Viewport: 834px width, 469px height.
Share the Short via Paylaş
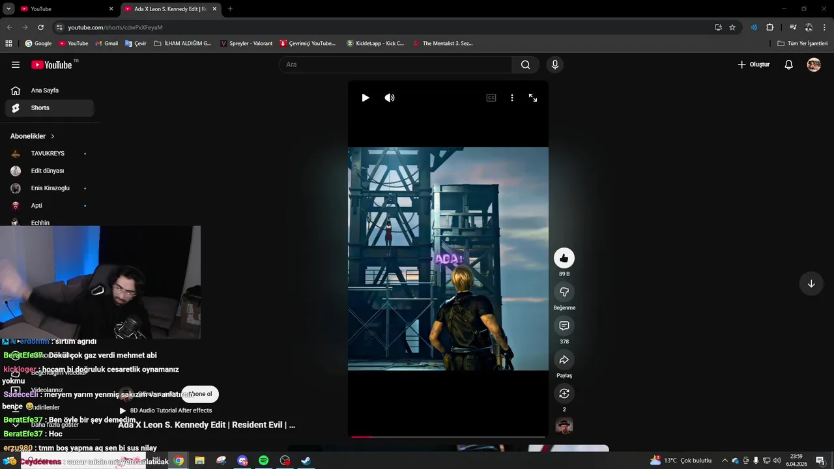564,360
